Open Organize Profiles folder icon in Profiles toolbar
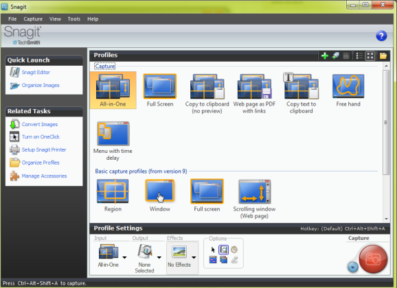Viewport: 397px width, 288px height. tap(383, 56)
